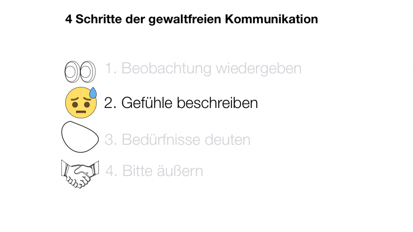
Task: Select the word "deuten"
Action: point(227,140)
